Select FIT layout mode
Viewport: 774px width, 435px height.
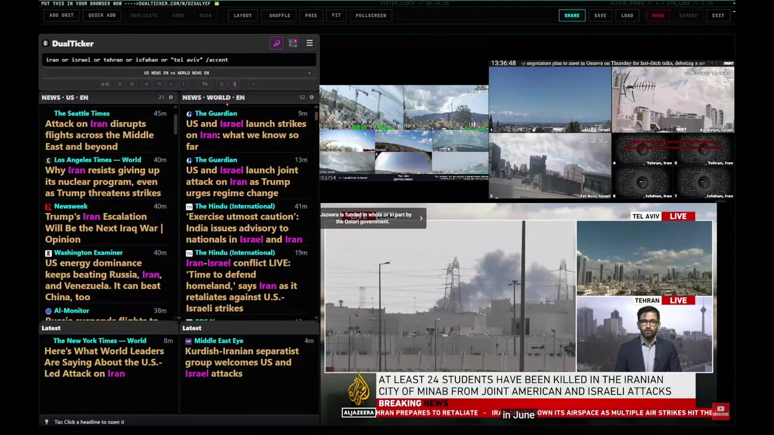336,15
